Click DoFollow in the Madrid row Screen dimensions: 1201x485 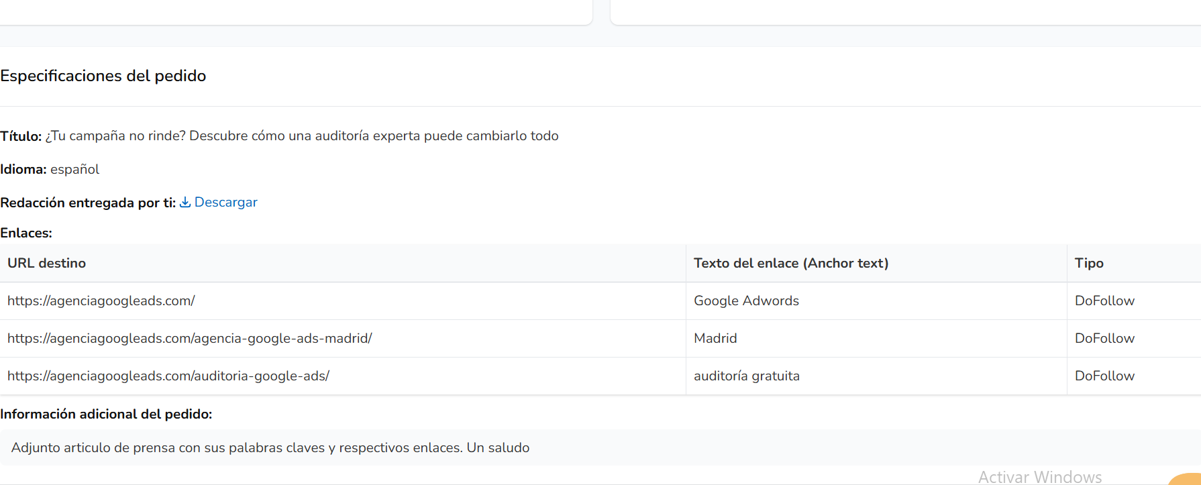point(1104,338)
